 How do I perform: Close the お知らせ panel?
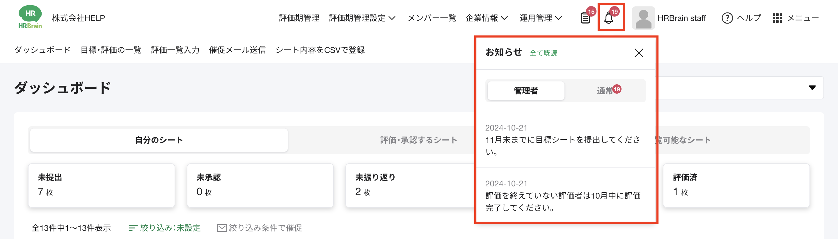click(x=639, y=53)
